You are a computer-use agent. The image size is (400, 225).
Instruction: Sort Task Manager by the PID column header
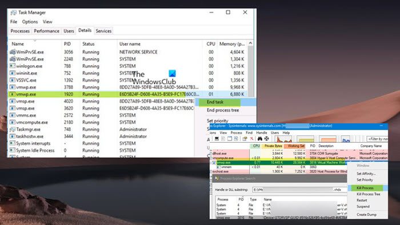tap(71, 44)
